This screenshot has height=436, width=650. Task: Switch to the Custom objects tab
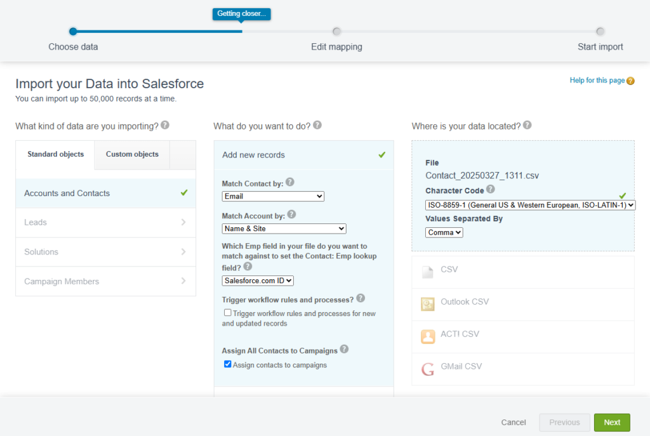(x=132, y=155)
